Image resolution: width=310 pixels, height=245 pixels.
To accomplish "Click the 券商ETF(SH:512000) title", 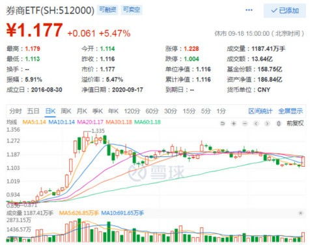I will pyautogui.click(x=50, y=10).
